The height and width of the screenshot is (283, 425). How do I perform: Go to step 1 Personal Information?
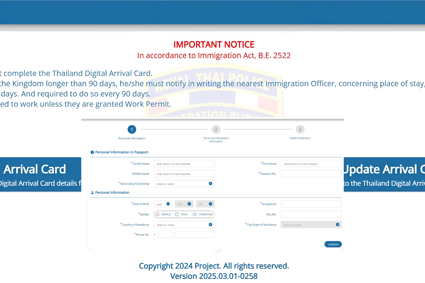click(x=132, y=130)
